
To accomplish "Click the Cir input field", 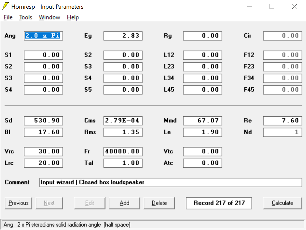I will pyautogui.click(x=283, y=36).
